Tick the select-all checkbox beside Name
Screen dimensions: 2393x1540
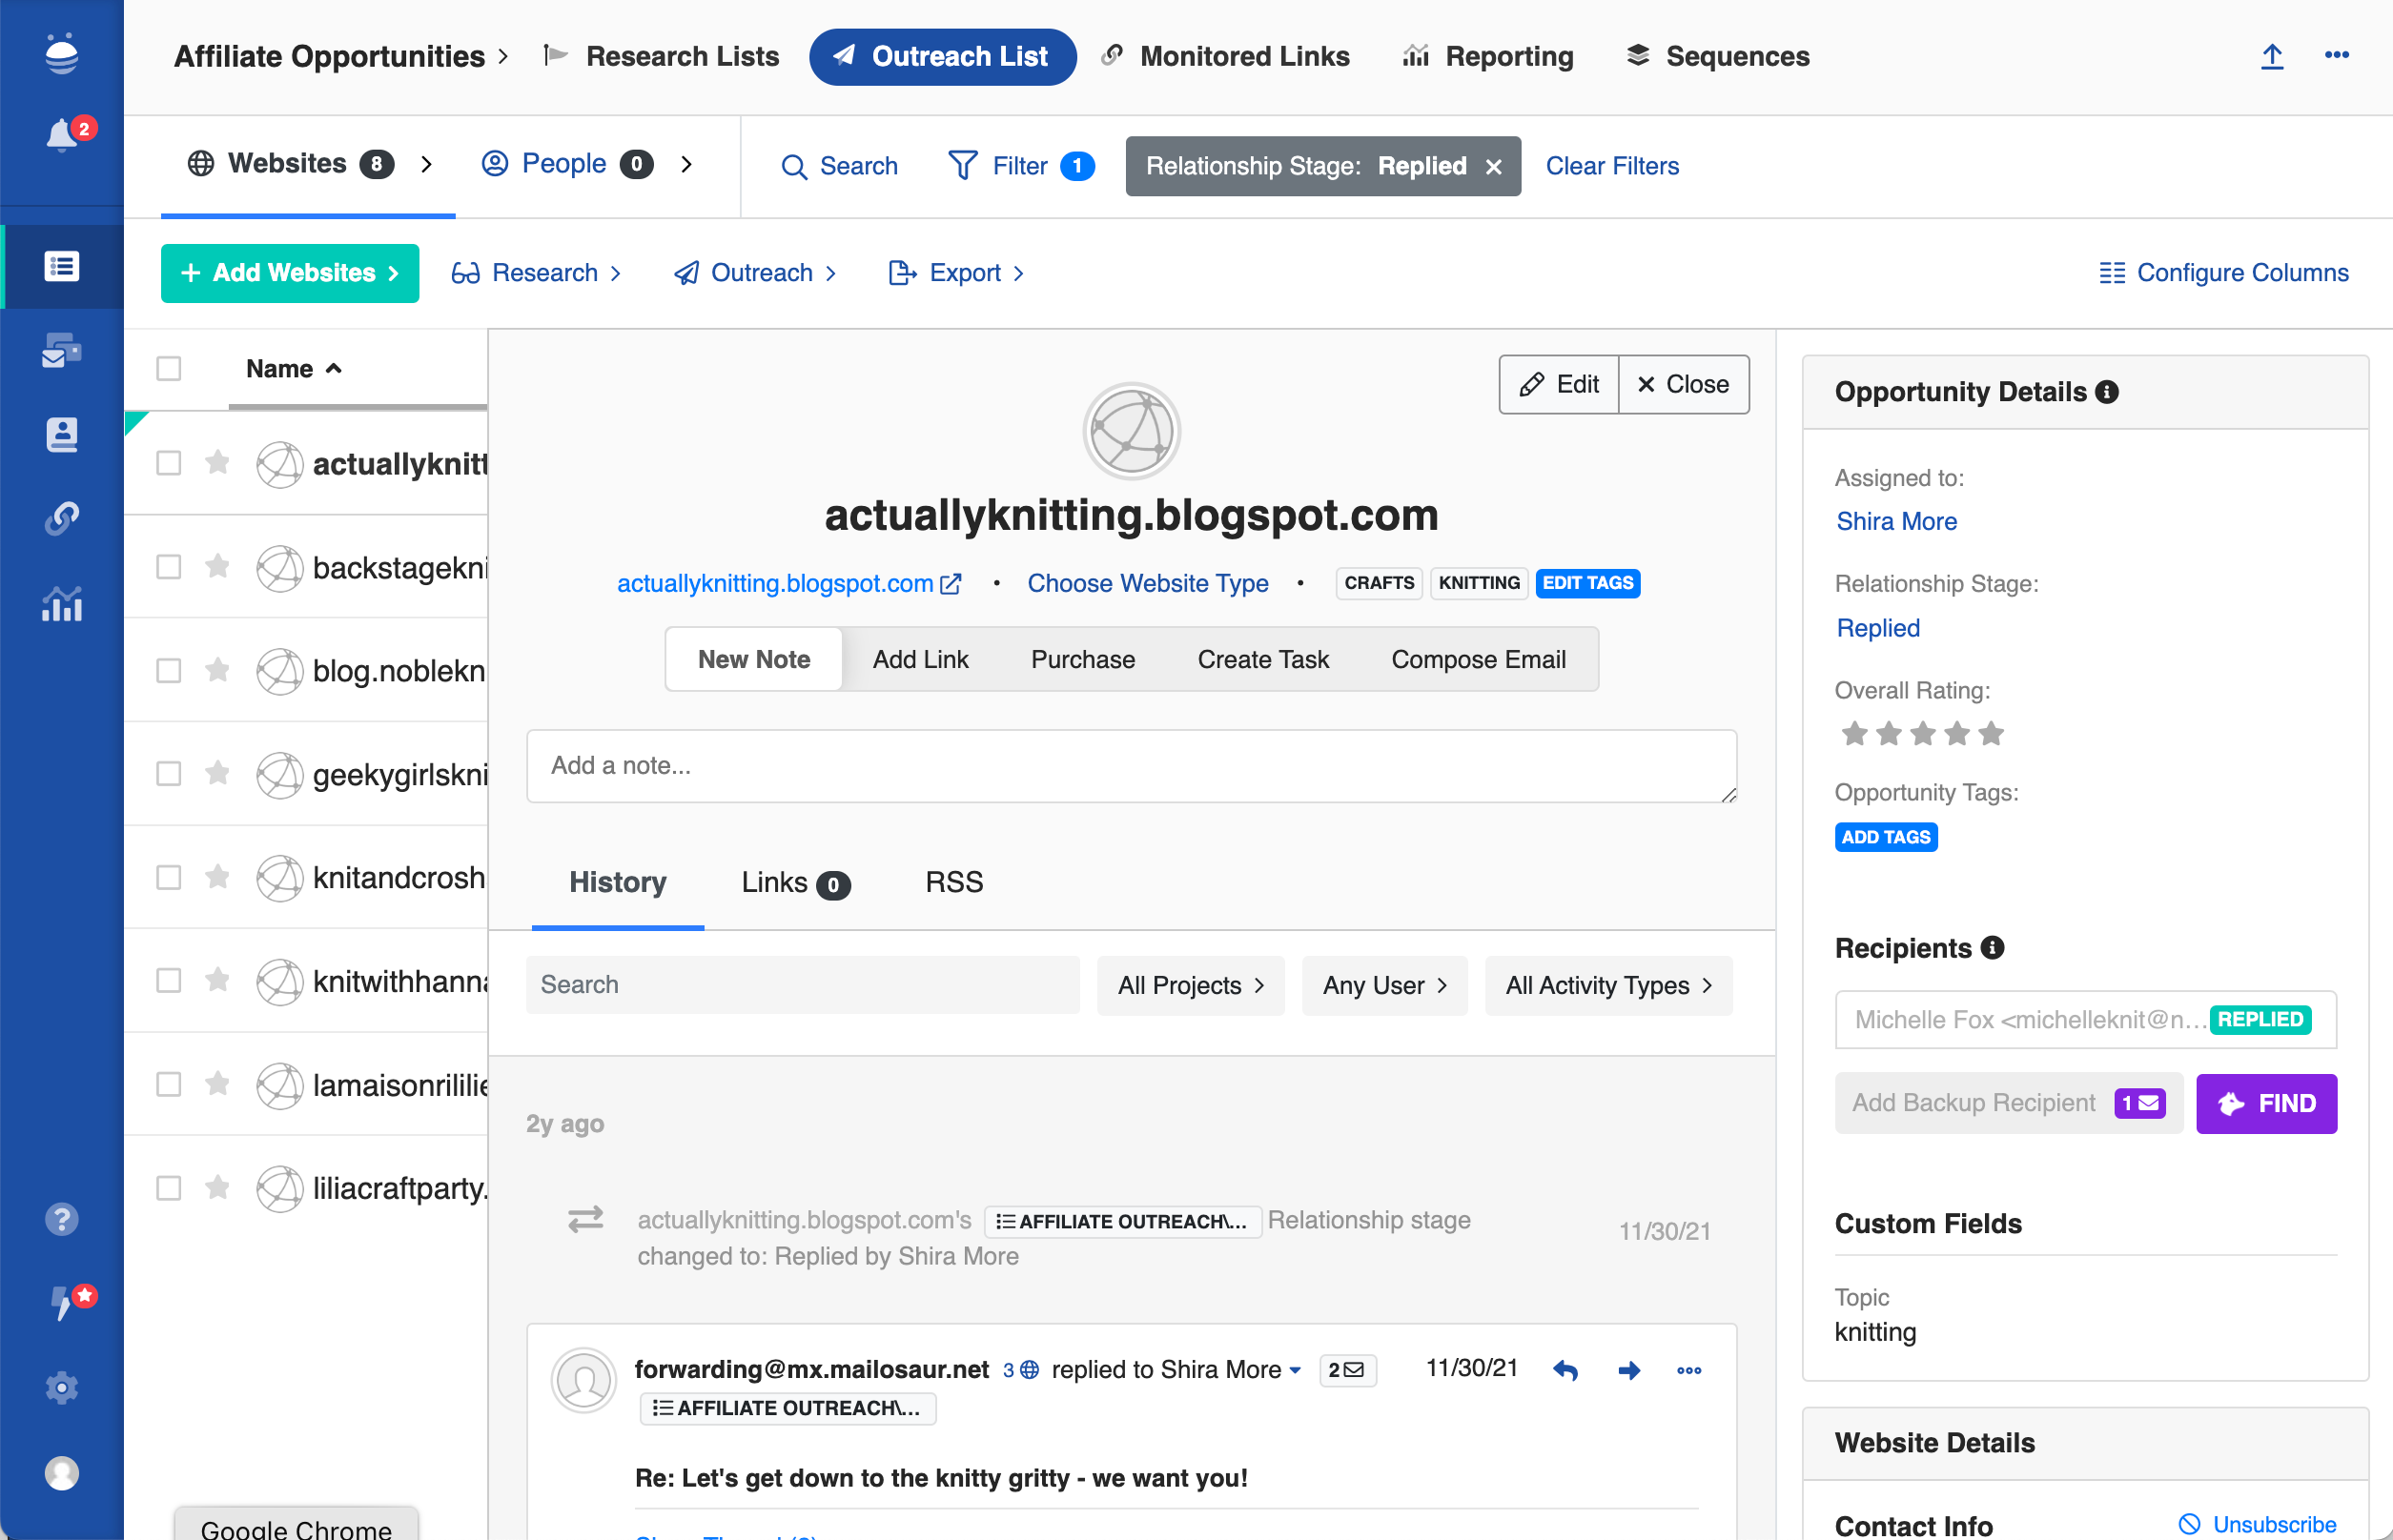coord(169,368)
